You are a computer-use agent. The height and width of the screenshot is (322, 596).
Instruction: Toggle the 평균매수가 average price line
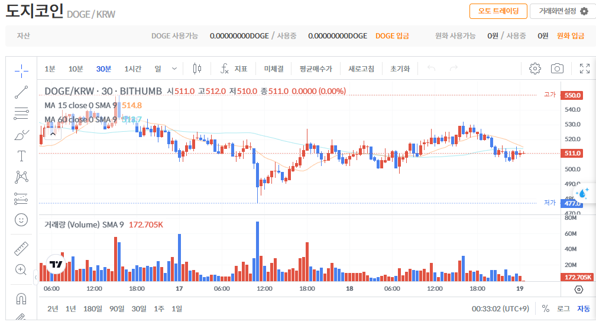pos(316,69)
